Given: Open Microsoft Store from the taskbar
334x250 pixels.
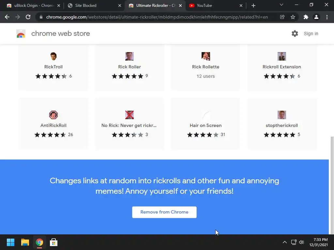Looking at the screenshot, I should [54, 242].
